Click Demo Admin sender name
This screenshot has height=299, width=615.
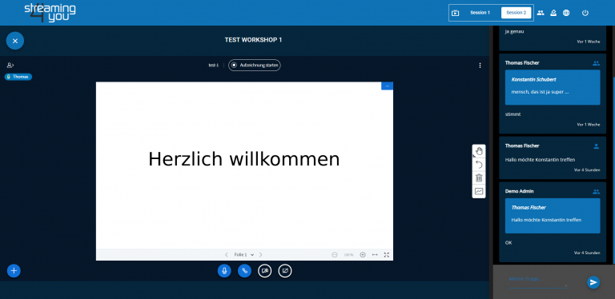[x=519, y=191]
